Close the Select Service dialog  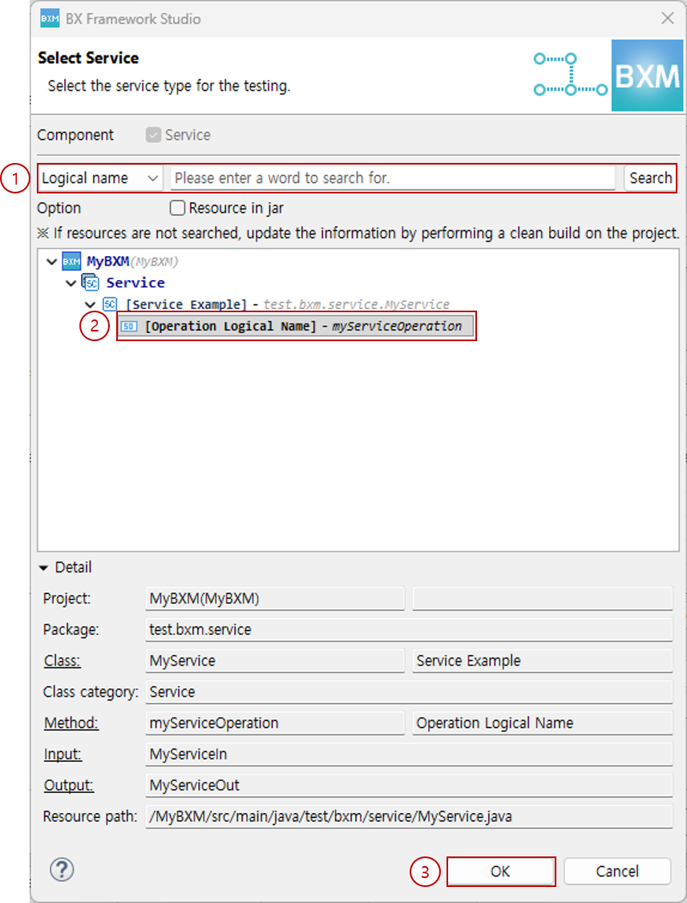point(667,18)
